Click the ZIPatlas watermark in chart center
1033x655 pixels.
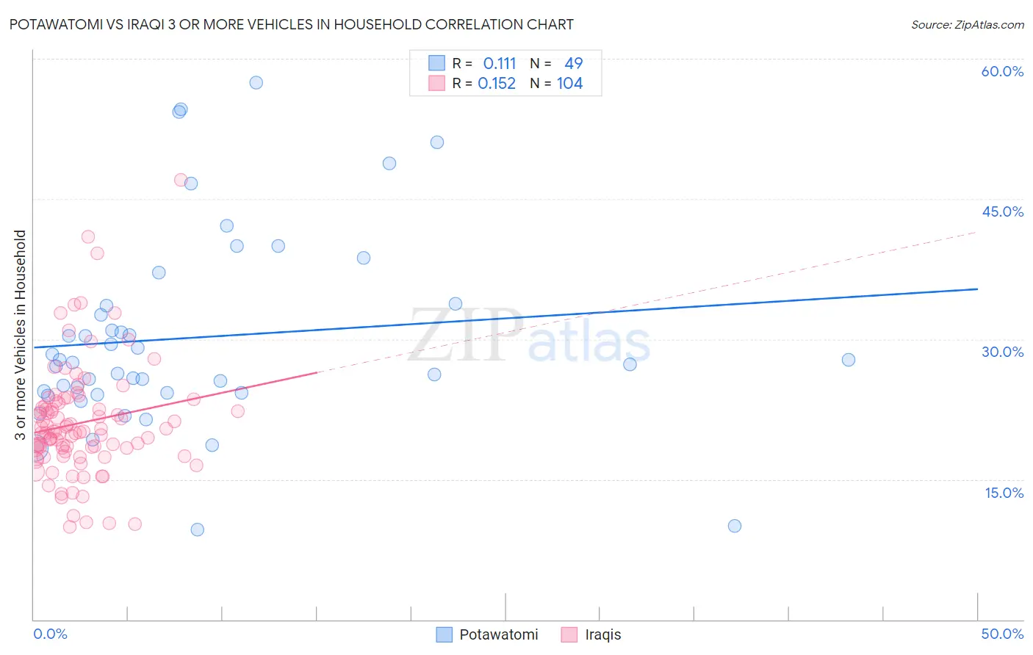529,336
